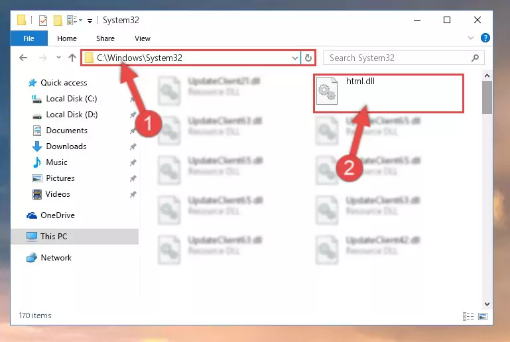Click the C:\Windows\System32 address bar
Image resolution: width=510 pixels, height=342 pixels.
(191, 58)
